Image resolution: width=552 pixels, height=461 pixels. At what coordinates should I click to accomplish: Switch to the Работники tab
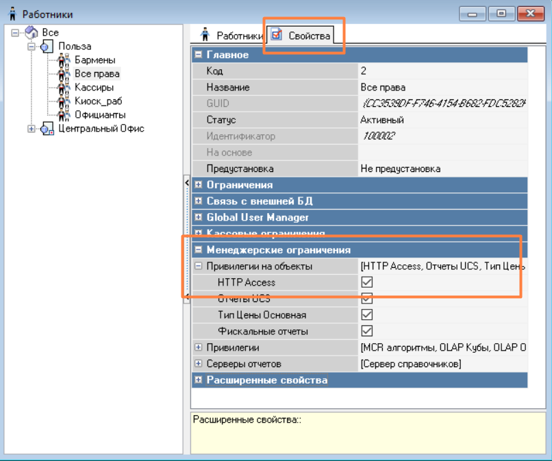[x=231, y=36]
